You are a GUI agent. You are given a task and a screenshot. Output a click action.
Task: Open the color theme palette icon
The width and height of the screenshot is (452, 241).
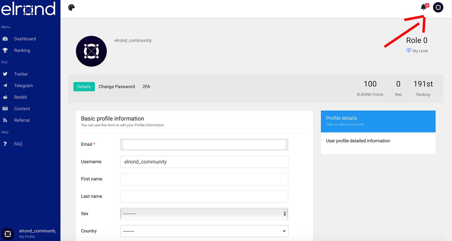click(x=71, y=7)
